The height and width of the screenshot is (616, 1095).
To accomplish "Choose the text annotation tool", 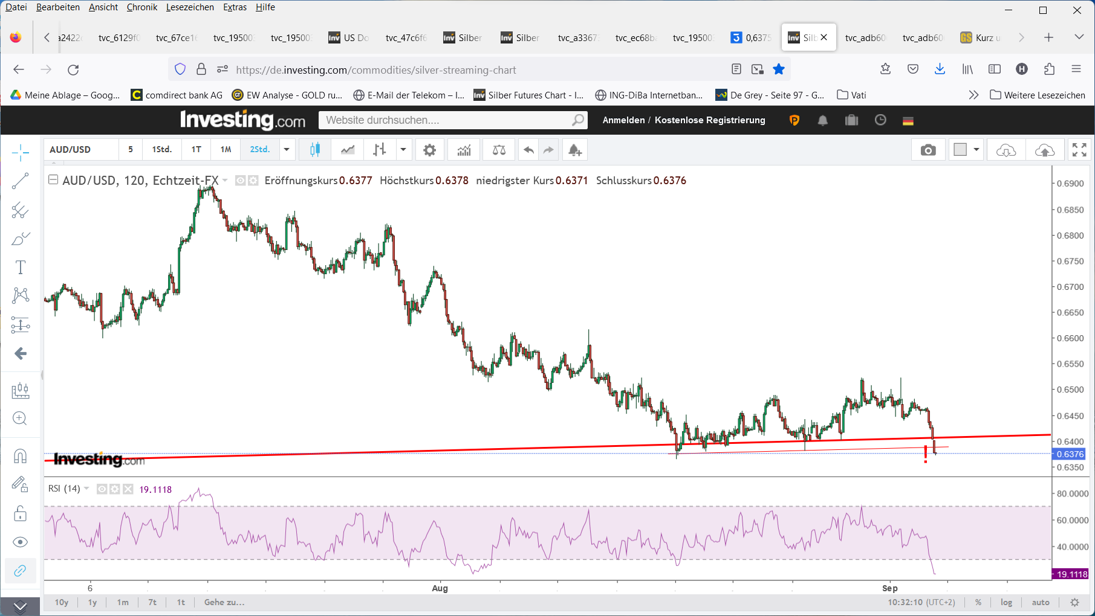I will [20, 267].
